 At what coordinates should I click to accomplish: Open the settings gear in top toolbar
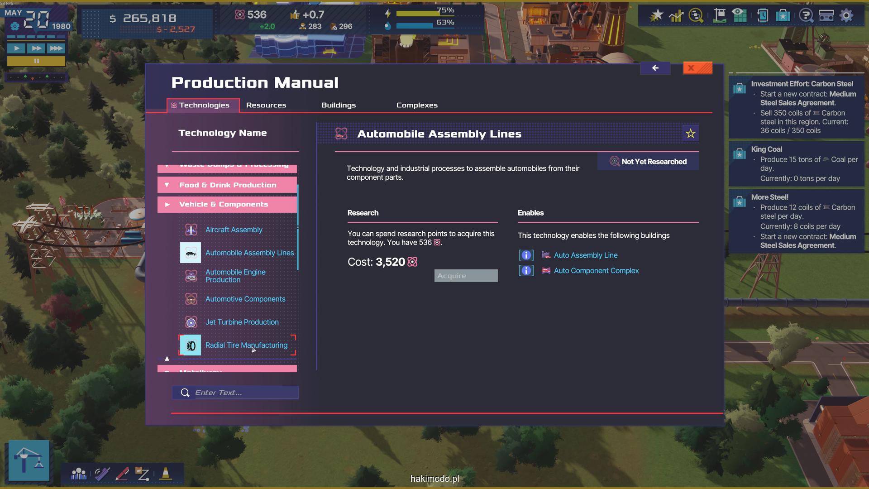[846, 16]
